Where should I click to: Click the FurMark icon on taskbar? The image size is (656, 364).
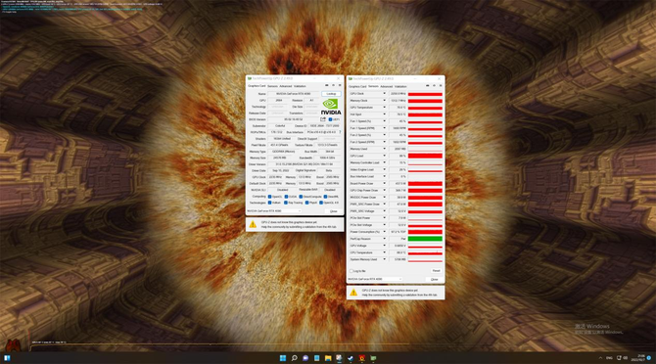point(362,358)
